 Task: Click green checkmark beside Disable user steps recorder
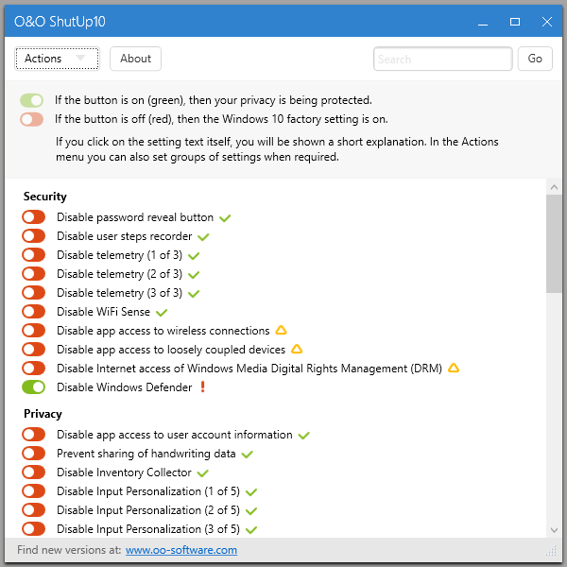tap(203, 237)
